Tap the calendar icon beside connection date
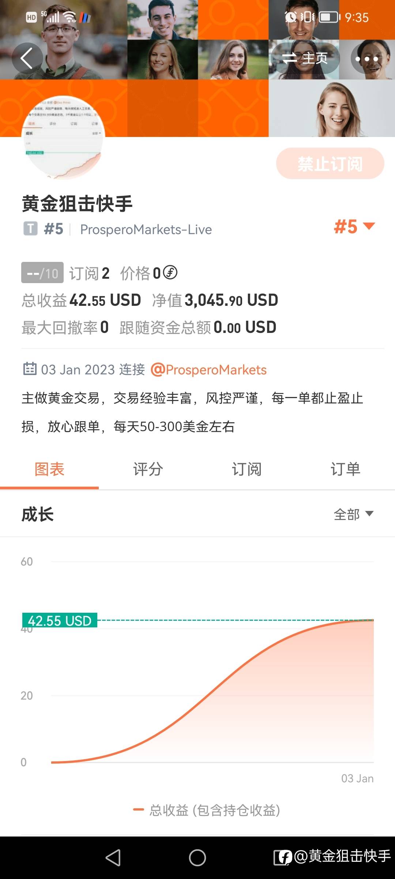The image size is (395, 879). click(30, 369)
